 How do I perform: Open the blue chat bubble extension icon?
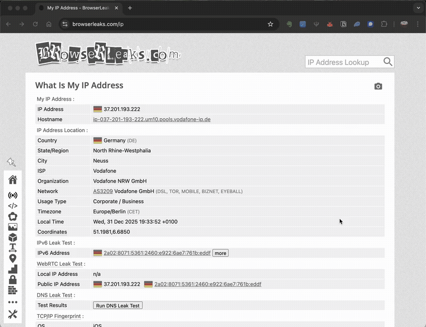coord(370,24)
